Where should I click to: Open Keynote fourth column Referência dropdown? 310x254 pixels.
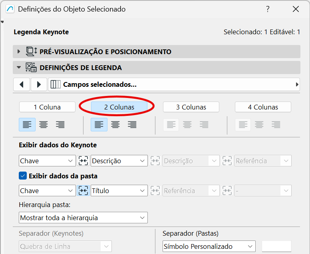[x=263, y=161]
